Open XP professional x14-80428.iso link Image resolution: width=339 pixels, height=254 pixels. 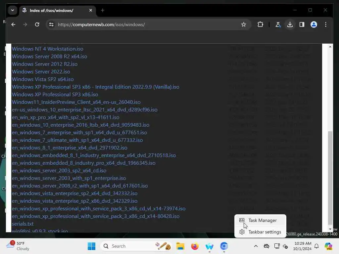point(96,216)
